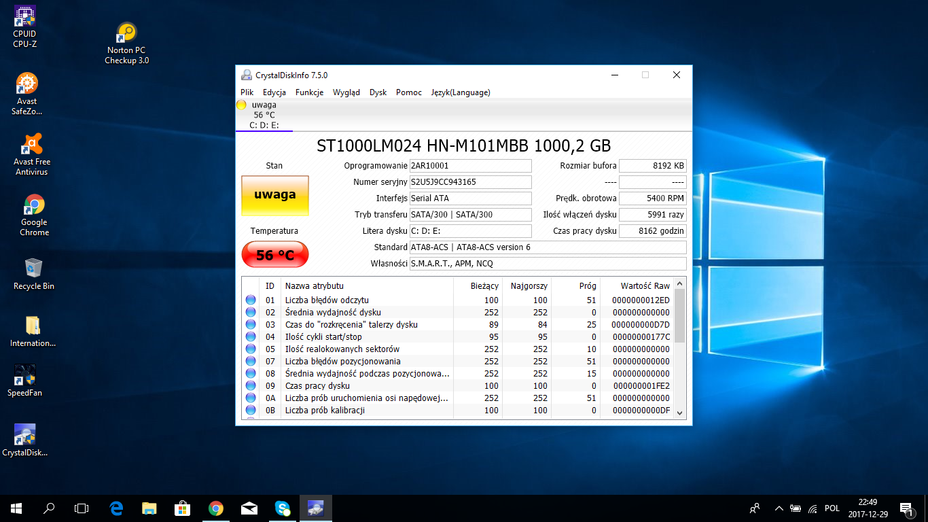Open Mail app from taskbar
The height and width of the screenshot is (522, 928).
(x=249, y=508)
